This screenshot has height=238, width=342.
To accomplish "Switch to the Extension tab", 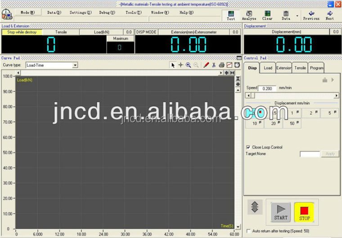I will pos(284,68).
